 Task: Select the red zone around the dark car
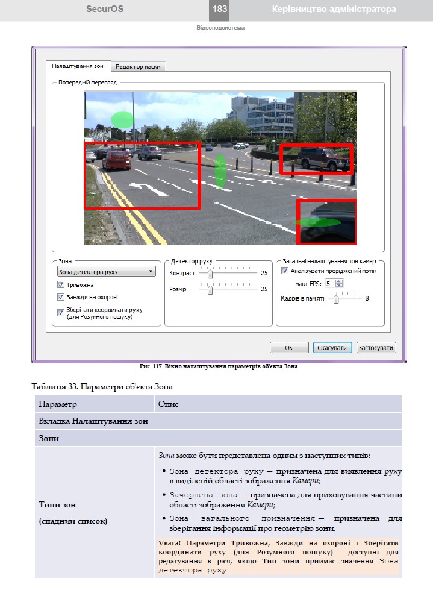click(x=326, y=221)
